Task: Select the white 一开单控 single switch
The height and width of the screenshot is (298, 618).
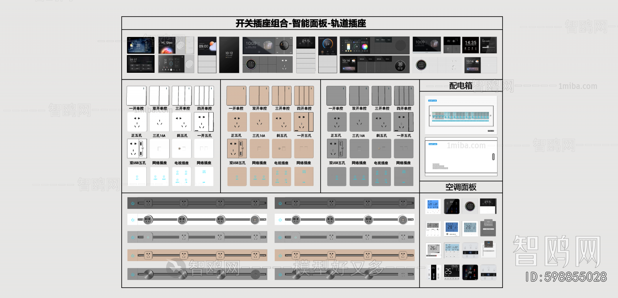Action: tap(136, 95)
